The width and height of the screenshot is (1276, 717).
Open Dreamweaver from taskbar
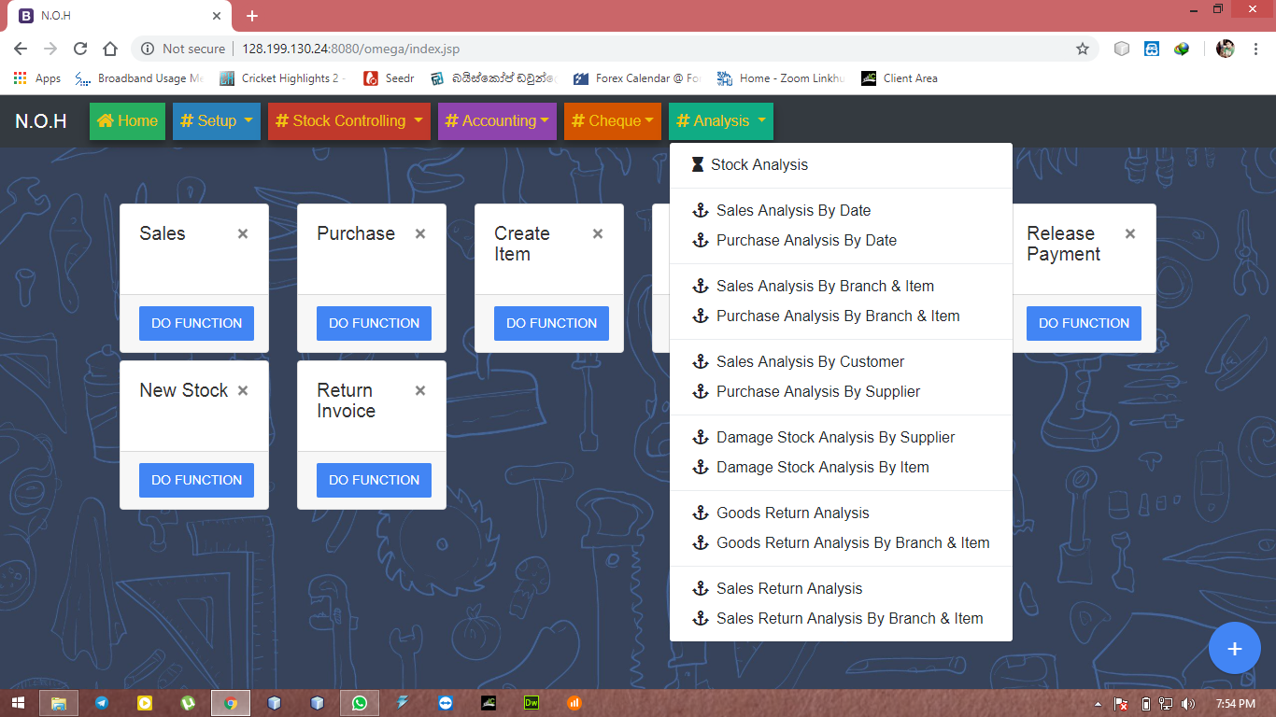point(532,703)
